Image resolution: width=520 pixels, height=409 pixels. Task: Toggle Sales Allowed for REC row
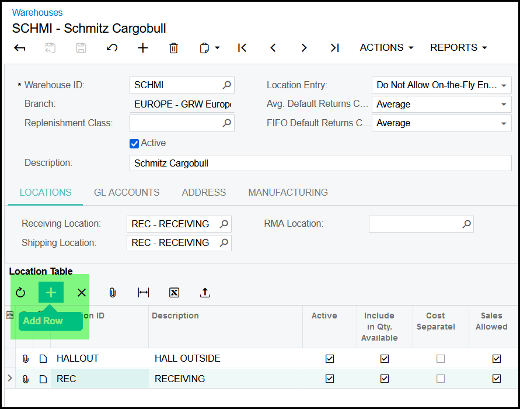point(496,379)
